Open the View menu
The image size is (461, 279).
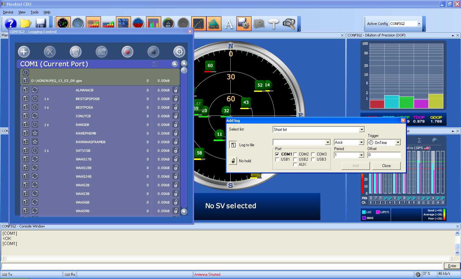point(22,12)
